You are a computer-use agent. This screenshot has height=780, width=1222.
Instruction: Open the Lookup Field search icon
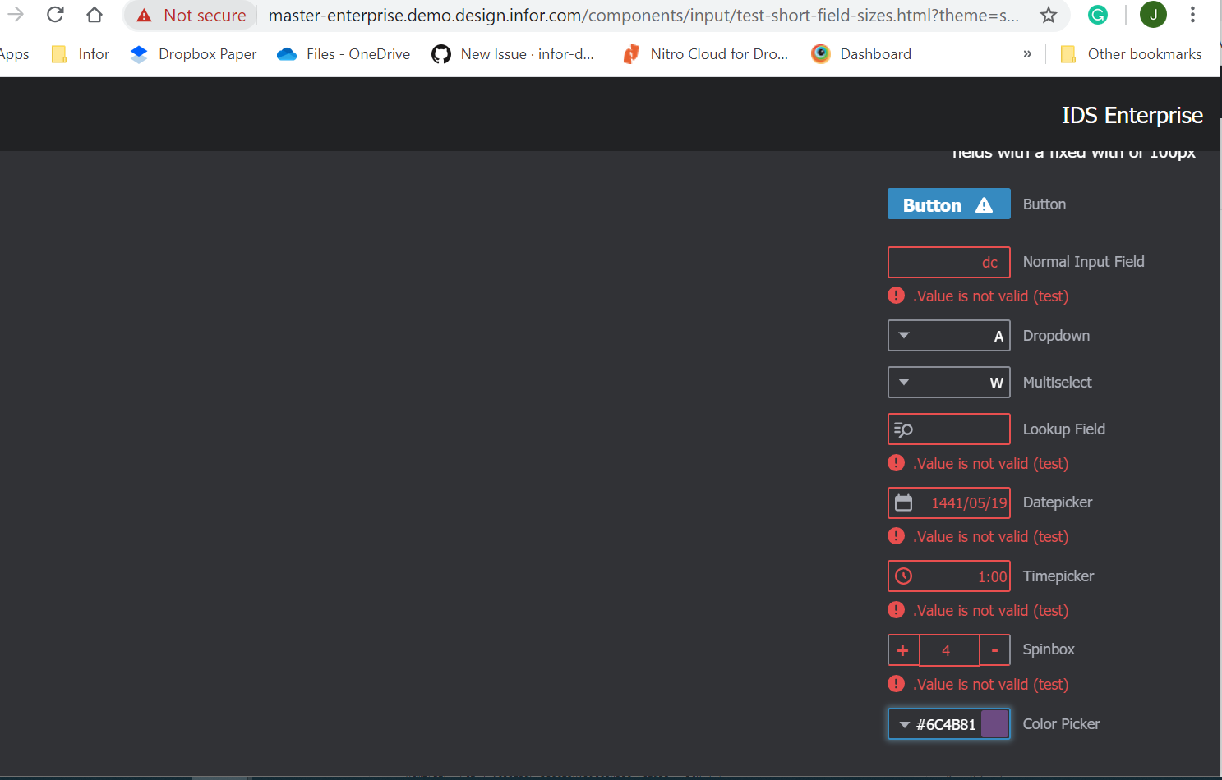[x=903, y=429]
